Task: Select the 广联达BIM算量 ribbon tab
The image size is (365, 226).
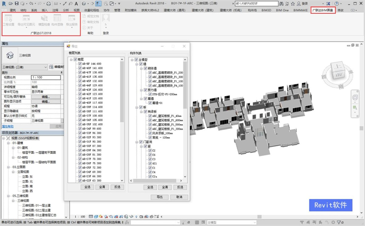Action: [x=323, y=10]
